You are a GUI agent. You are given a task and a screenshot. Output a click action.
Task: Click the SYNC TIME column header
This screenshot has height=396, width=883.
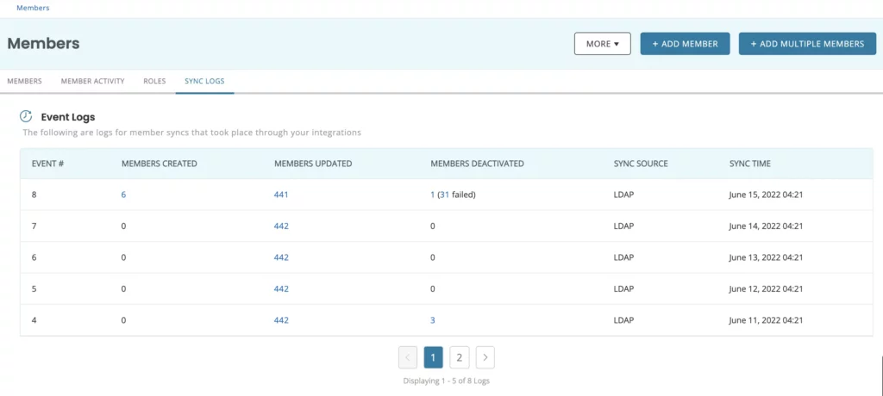pos(749,164)
